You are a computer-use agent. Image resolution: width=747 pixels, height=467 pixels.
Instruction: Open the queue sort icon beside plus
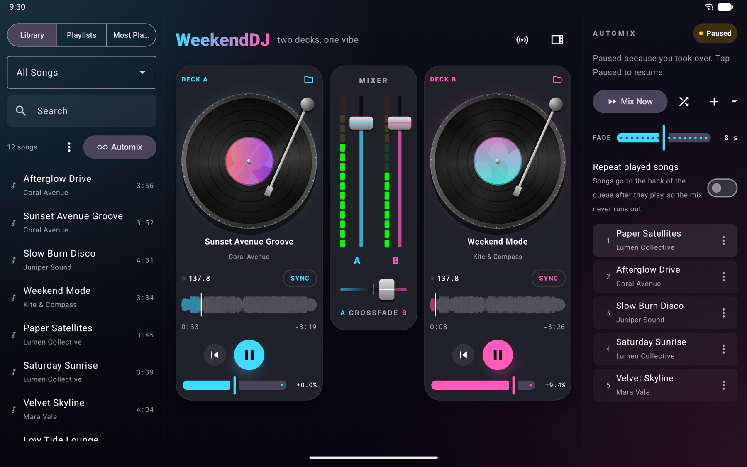734,102
